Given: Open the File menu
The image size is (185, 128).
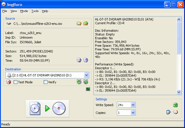Looking at the screenshot, I should click(5, 11).
